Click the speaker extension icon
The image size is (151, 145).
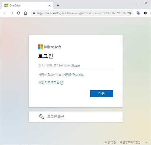(x=145, y=13)
